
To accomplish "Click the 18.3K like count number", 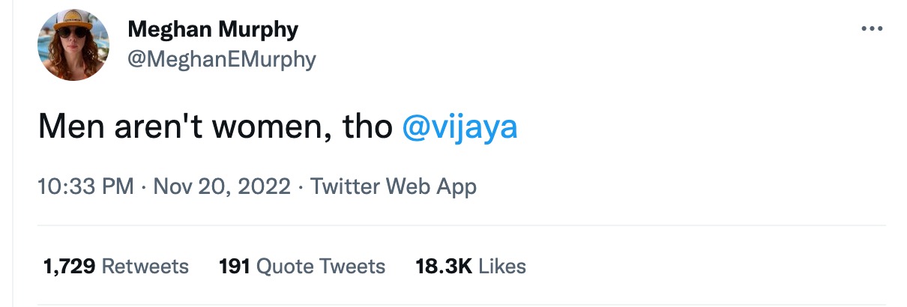I will pos(443,266).
